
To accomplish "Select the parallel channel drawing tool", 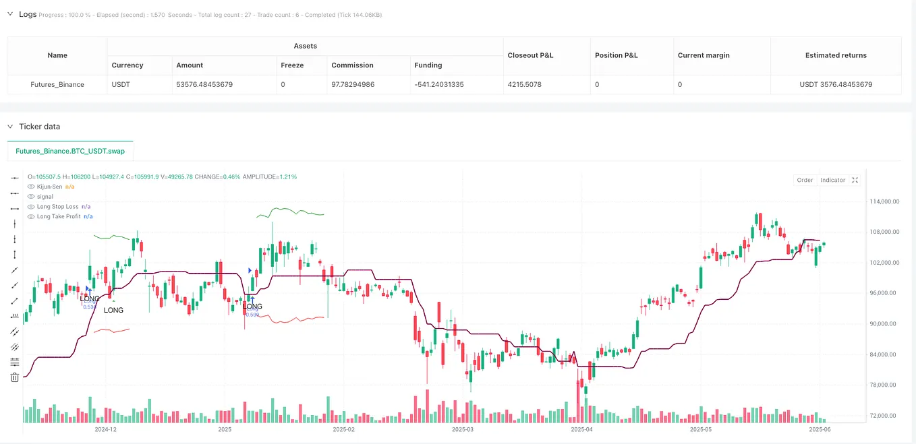I will coord(14,331).
